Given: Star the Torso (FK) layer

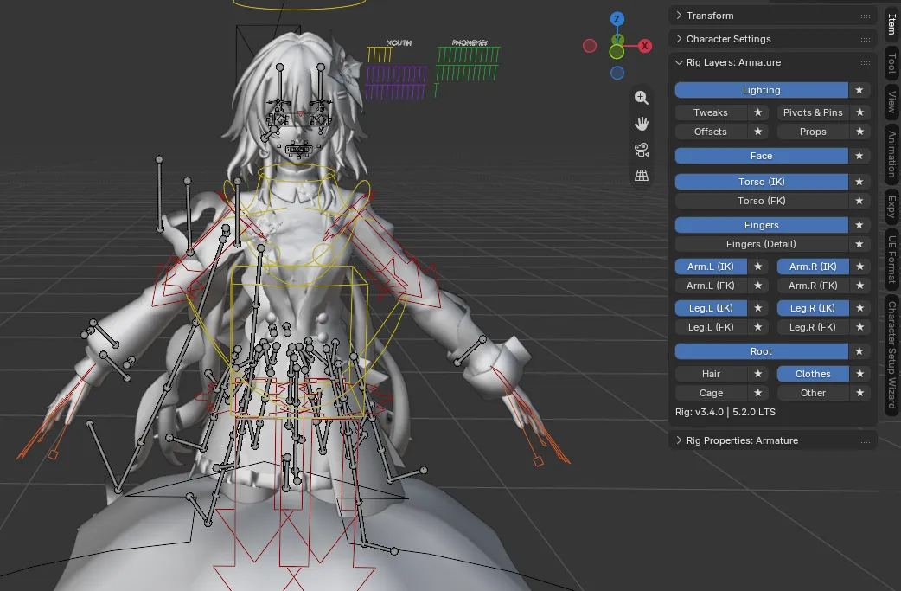Looking at the screenshot, I should [859, 201].
